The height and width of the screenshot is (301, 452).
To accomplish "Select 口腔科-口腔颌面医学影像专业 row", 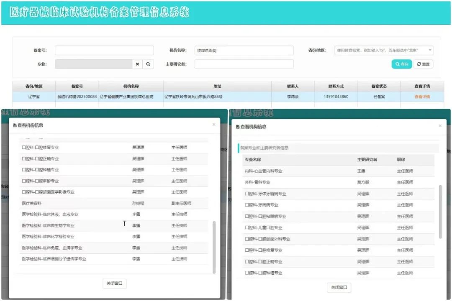I will click(x=113, y=192).
